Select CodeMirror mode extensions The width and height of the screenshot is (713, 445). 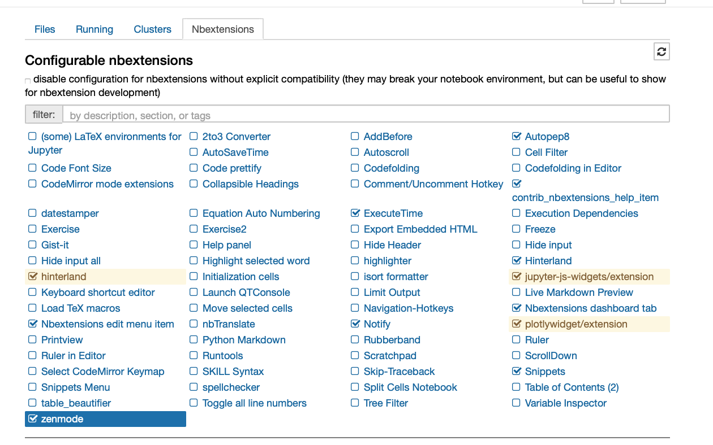108,184
